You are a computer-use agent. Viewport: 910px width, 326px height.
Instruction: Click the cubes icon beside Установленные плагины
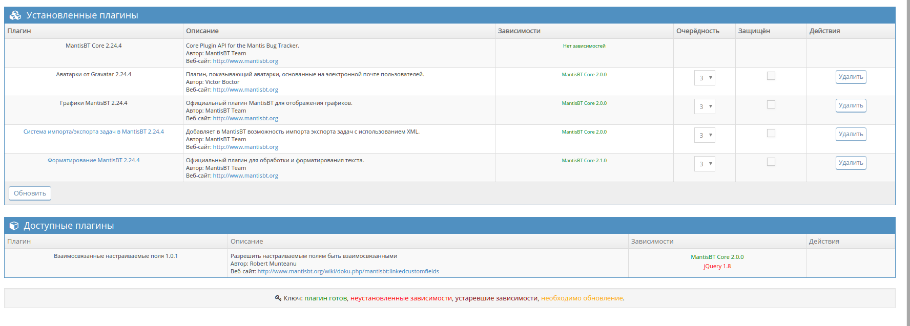[x=15, y=15]
